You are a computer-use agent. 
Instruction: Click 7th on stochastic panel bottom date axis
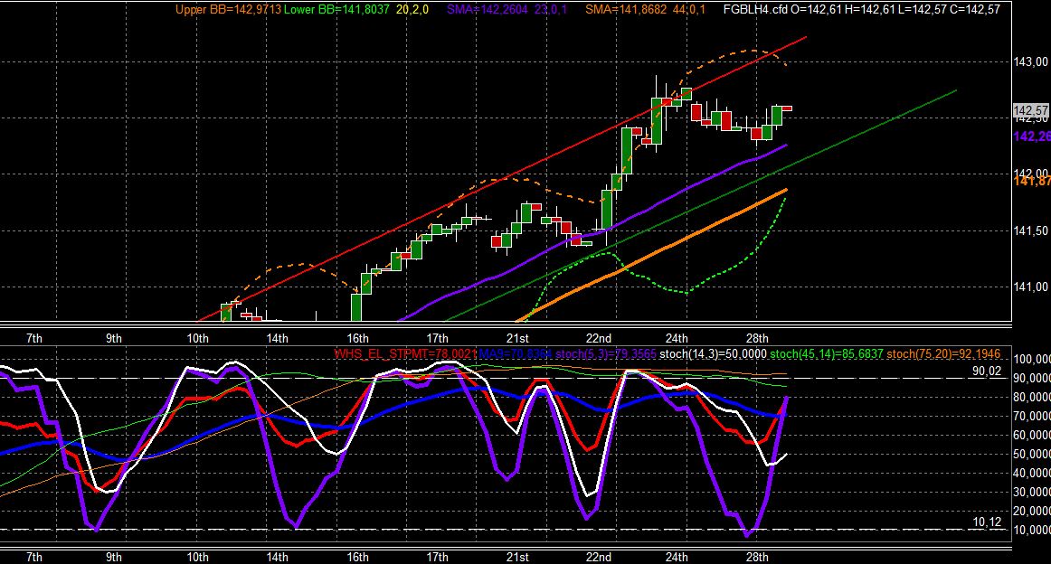pos(34,557)
